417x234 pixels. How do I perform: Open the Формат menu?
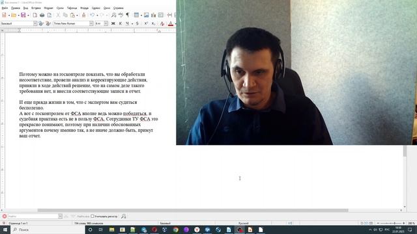click(48, 8)
